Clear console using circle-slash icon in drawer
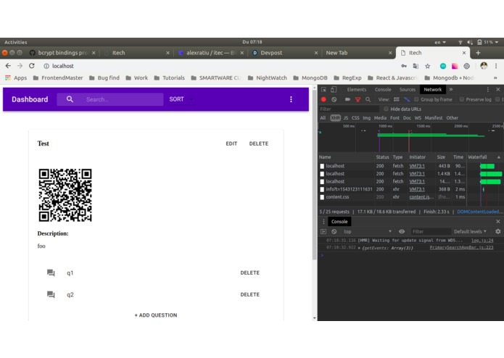Viewport: 504px width, 358px height. pos(334,231)
